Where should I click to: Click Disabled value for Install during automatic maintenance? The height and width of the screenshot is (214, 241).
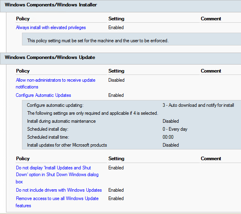[171, 121]
